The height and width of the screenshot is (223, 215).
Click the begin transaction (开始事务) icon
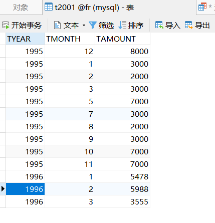[x=6, y=25]
